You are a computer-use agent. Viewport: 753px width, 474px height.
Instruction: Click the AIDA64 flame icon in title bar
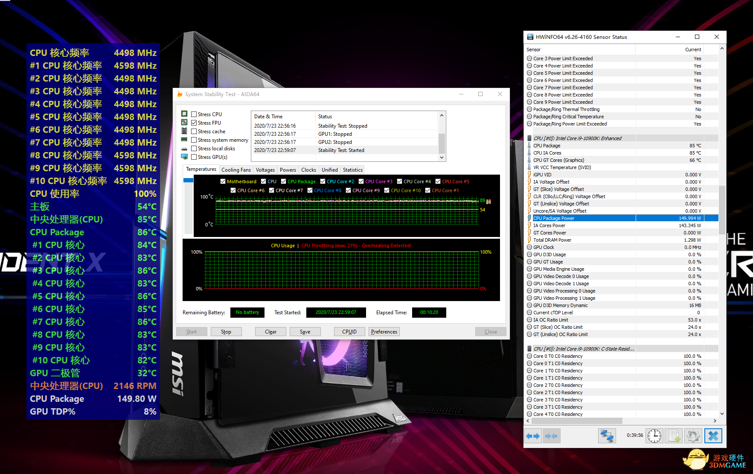[x=180, y=94]
